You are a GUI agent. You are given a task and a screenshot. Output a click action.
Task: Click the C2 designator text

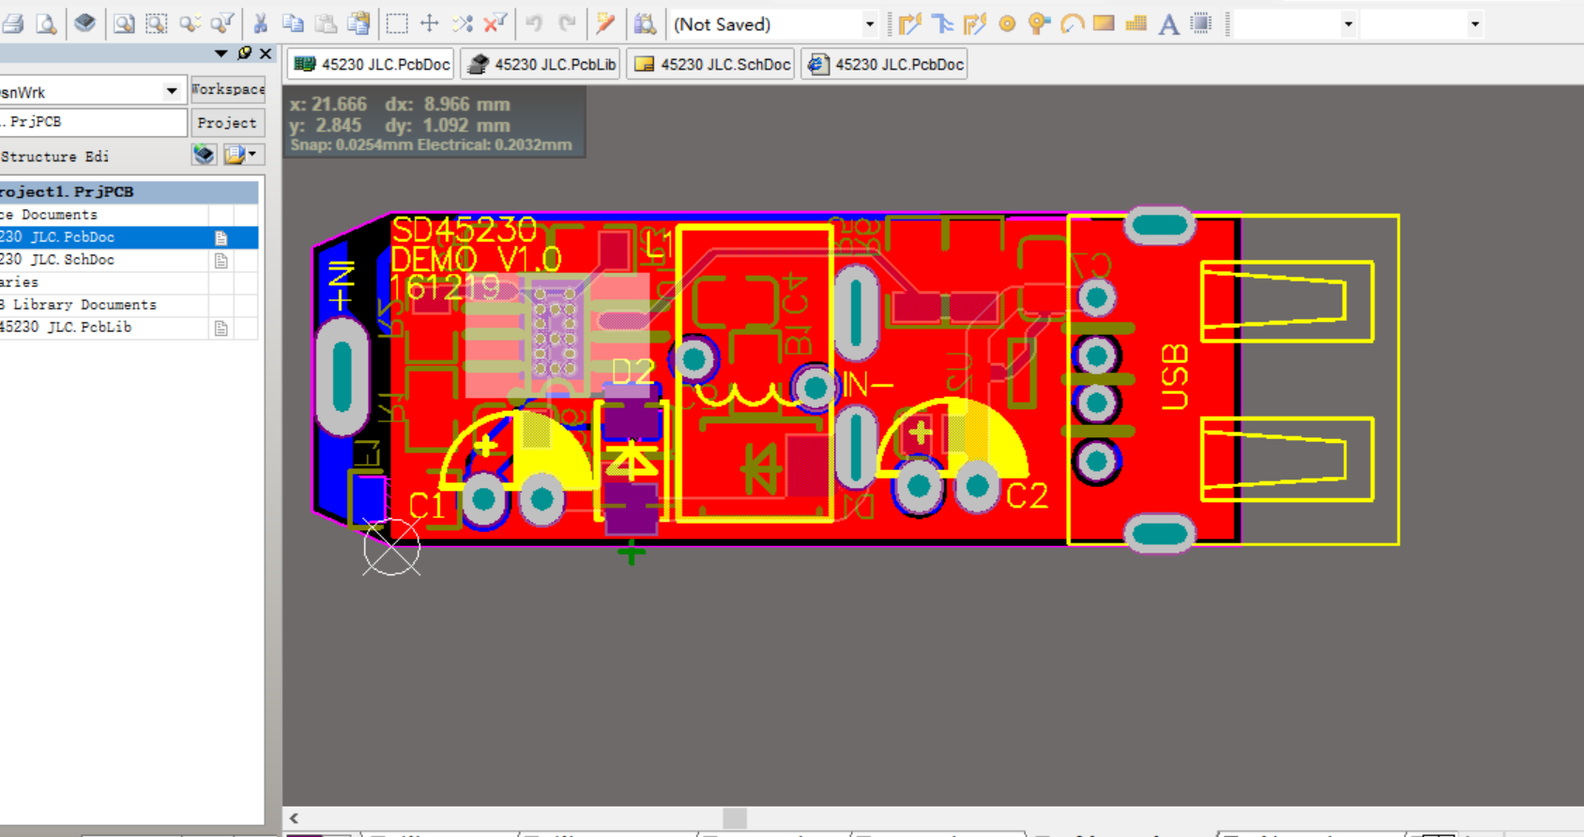tap(1027, 495)
